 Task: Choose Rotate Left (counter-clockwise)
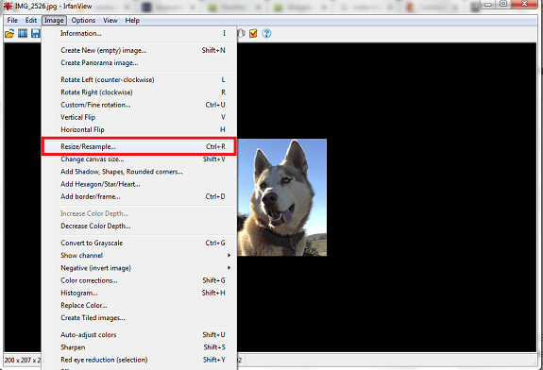click(x=139, y=80)
